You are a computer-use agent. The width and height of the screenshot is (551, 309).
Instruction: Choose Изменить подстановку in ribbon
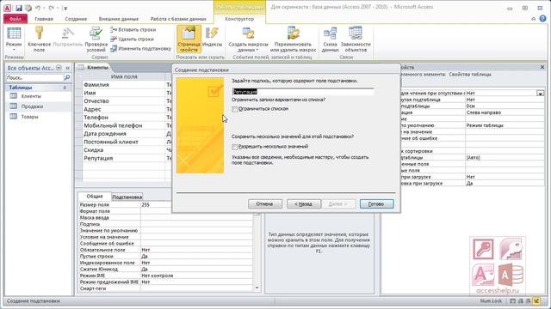tap(140, 49)
